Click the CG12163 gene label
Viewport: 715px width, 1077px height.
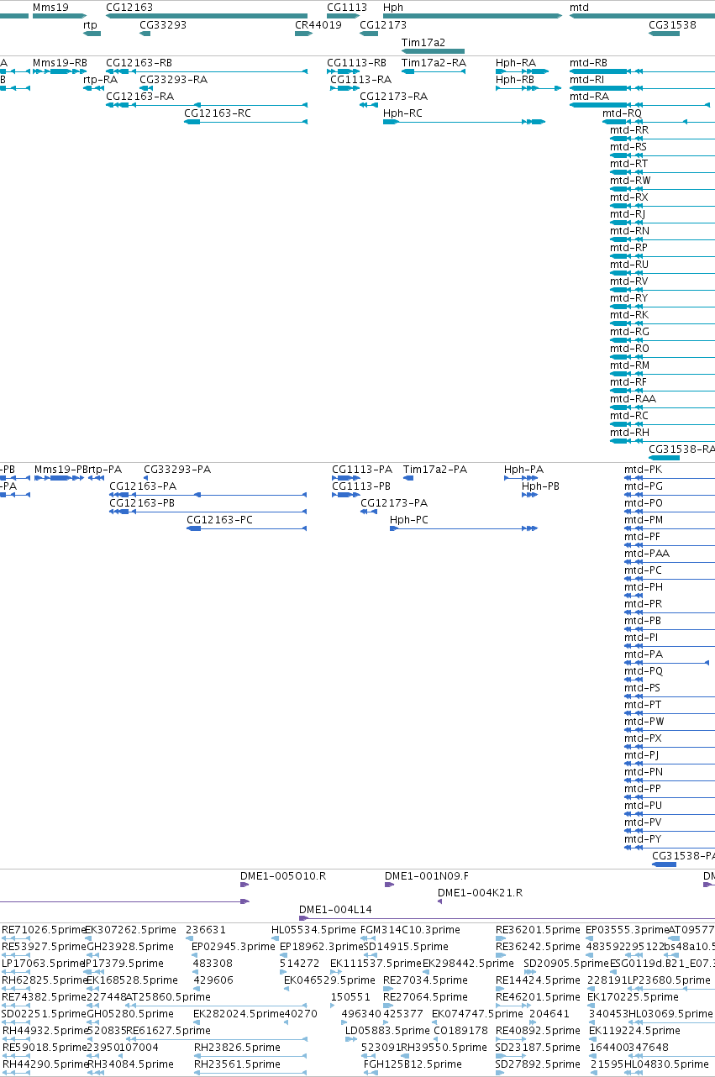pos(129,8)
